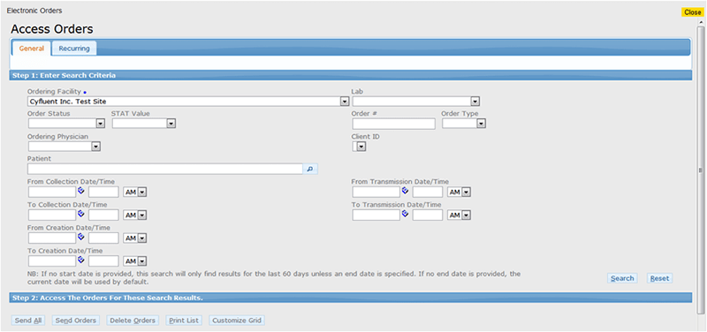Click the Search button
Viewport: 707px width, 332px height.
coord(622,278)
